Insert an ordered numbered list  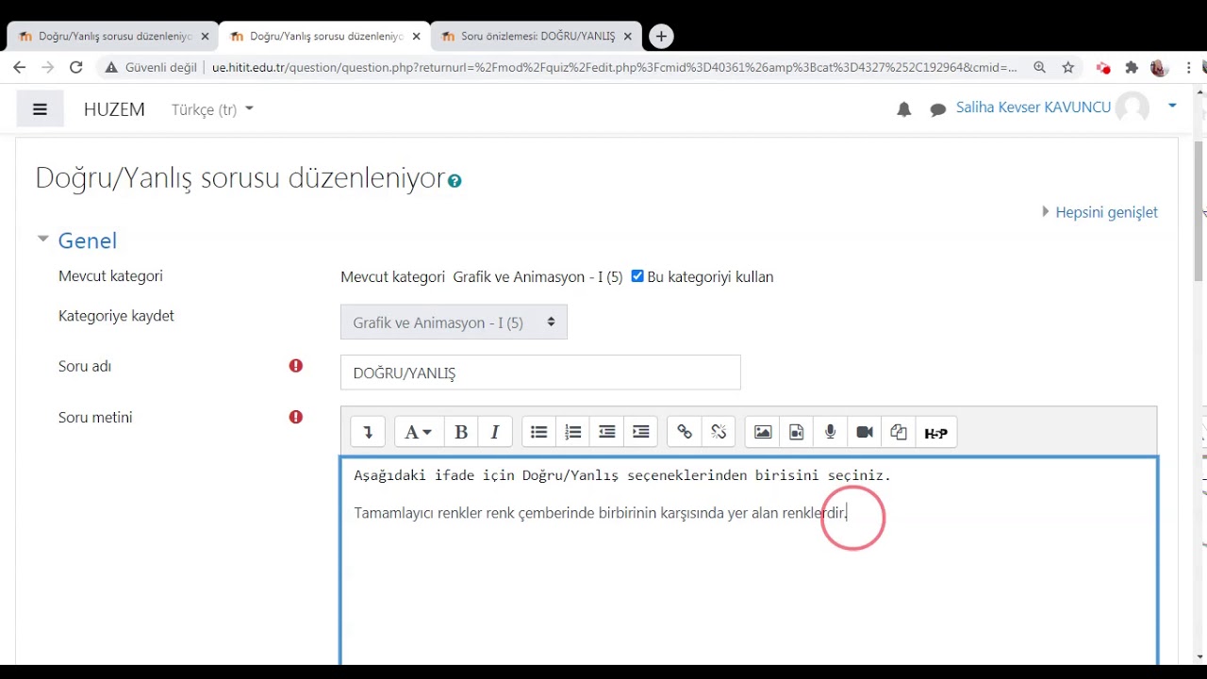pos(572,432)
